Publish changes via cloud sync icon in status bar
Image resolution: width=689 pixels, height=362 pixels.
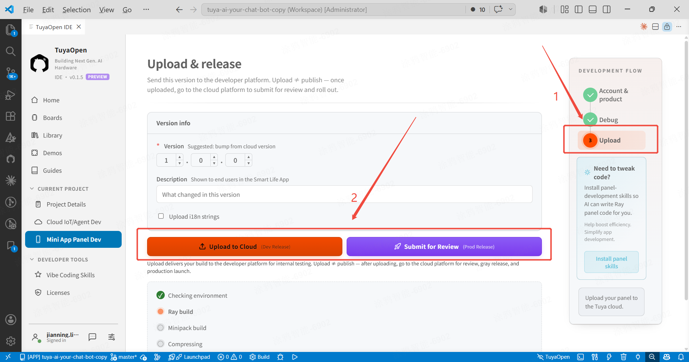coord(143,357)
